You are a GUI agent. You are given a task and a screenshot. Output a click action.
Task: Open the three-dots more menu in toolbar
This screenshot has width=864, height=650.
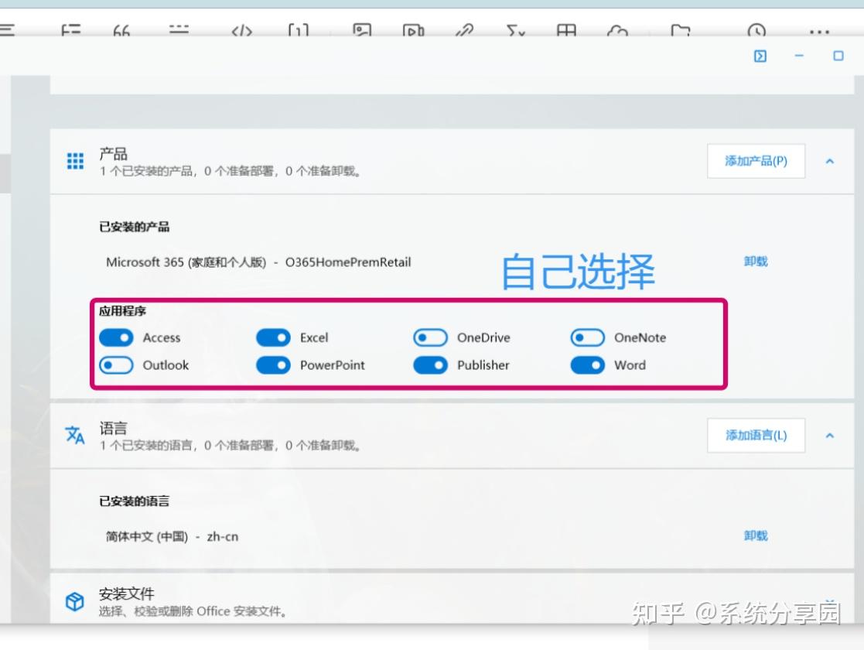pyautogui.click(x=819, y=32)
